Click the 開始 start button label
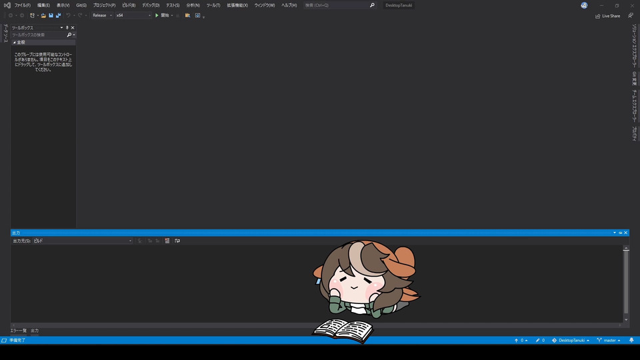The width and height of the screenshot is (640, 360). pos(165,15)
